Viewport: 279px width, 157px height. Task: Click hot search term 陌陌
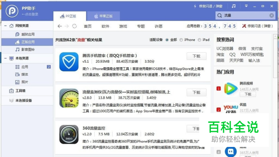tap(220, 60)
